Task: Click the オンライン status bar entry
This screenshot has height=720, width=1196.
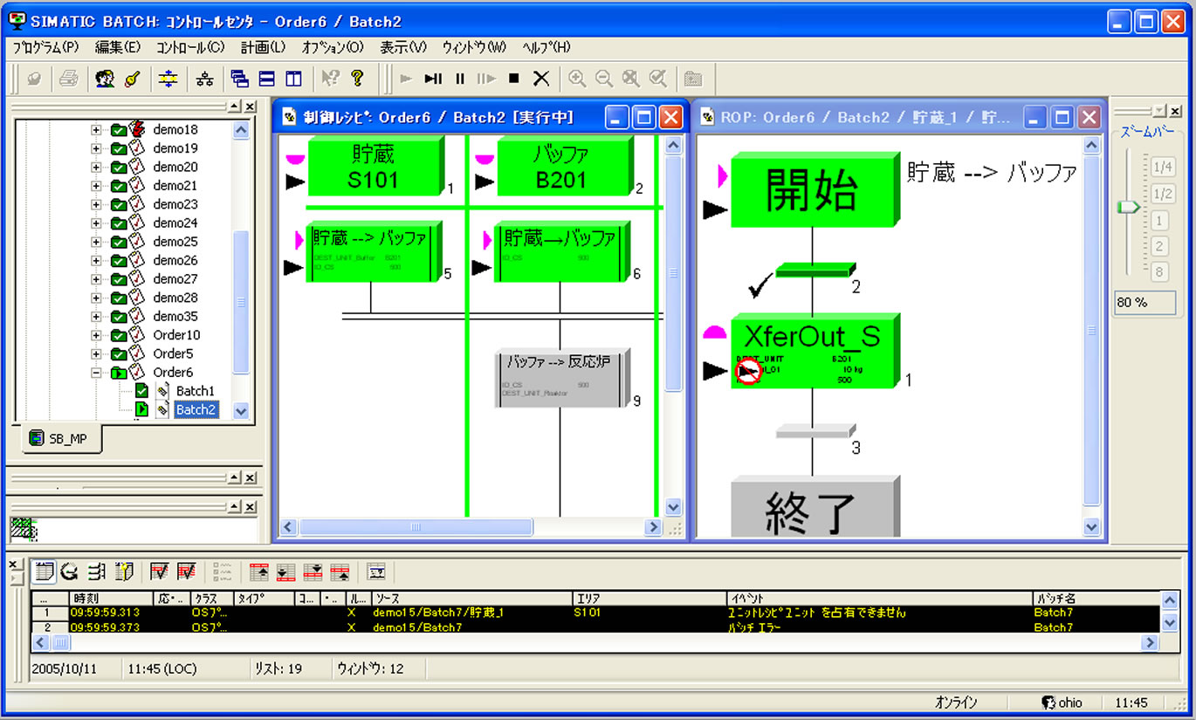Action: [956, 703]
